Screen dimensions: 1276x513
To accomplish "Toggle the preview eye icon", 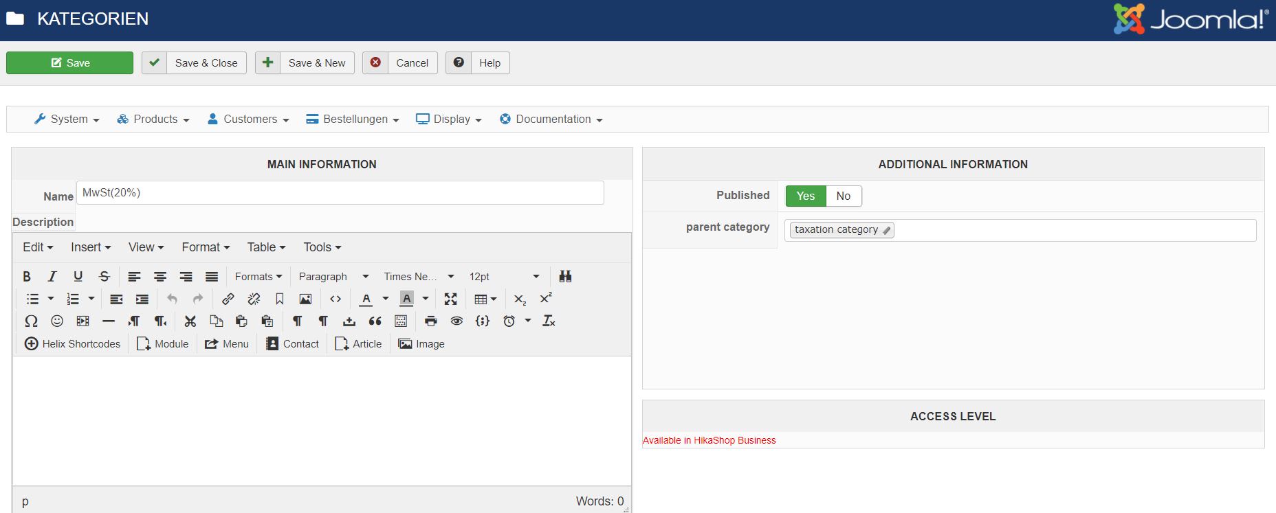I will [x=456, y=321].
